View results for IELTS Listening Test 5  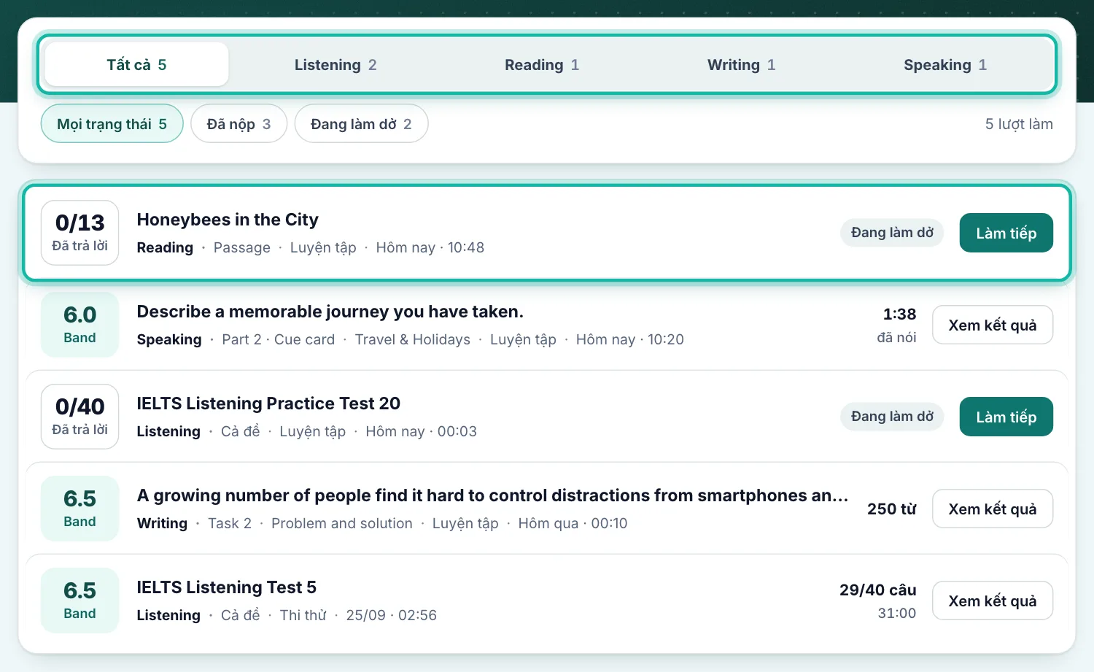[x=992, y=600]
